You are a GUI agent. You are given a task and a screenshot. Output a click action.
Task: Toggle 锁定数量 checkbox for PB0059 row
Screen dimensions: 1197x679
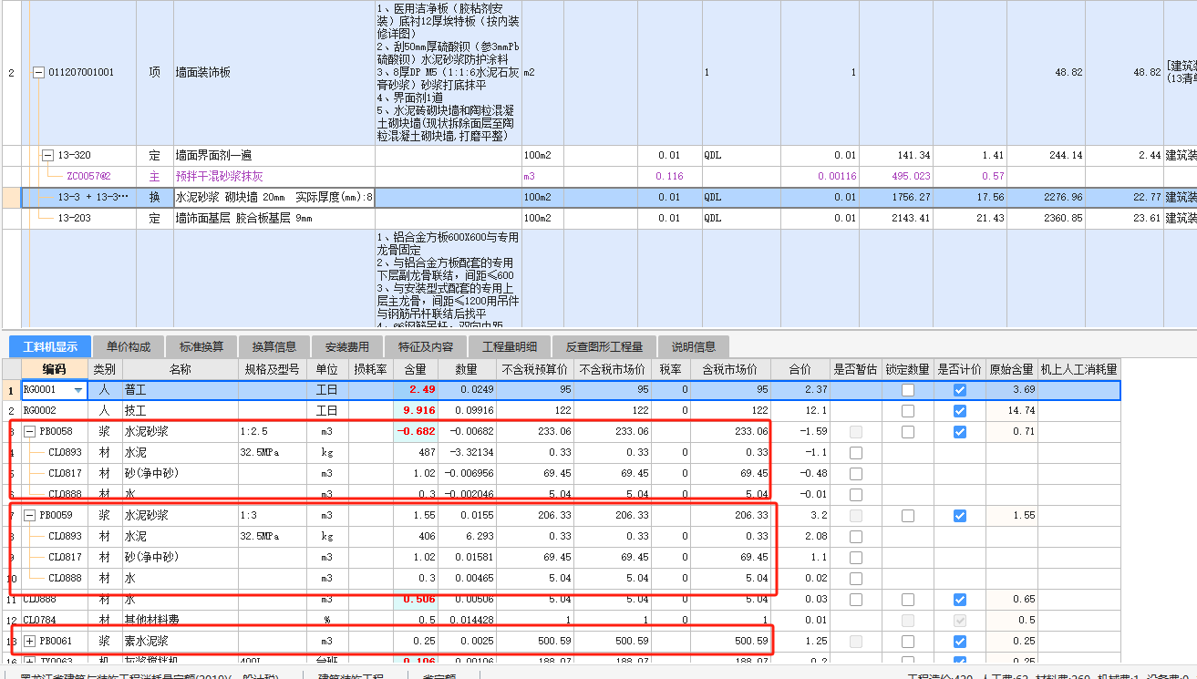(x=907, y=516)
